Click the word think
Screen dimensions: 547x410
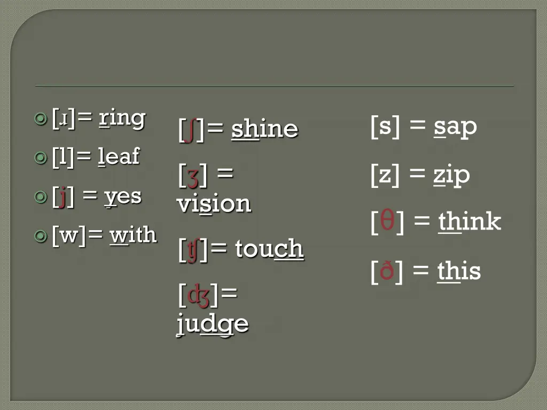pos(470,222)
